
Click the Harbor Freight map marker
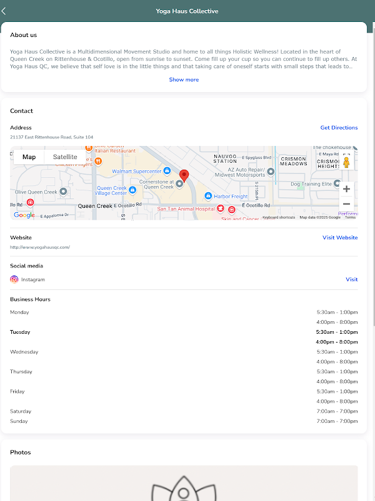coord(209,196)
